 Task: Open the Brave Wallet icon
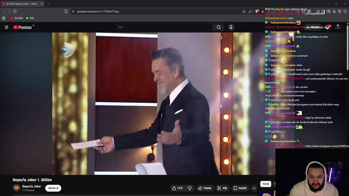pos(329,11)
